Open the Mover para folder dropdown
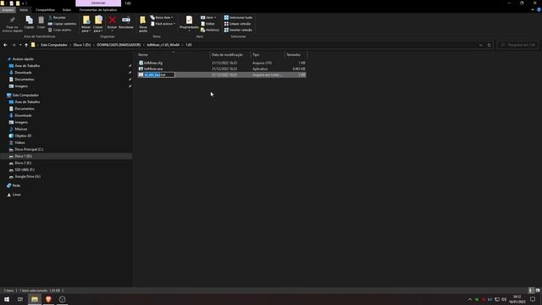542x305 pixels. 86,24
